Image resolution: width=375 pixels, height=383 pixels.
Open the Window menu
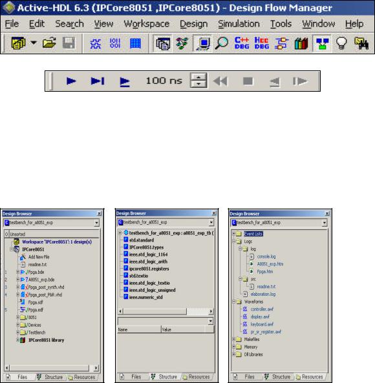[x=319, y=24]
